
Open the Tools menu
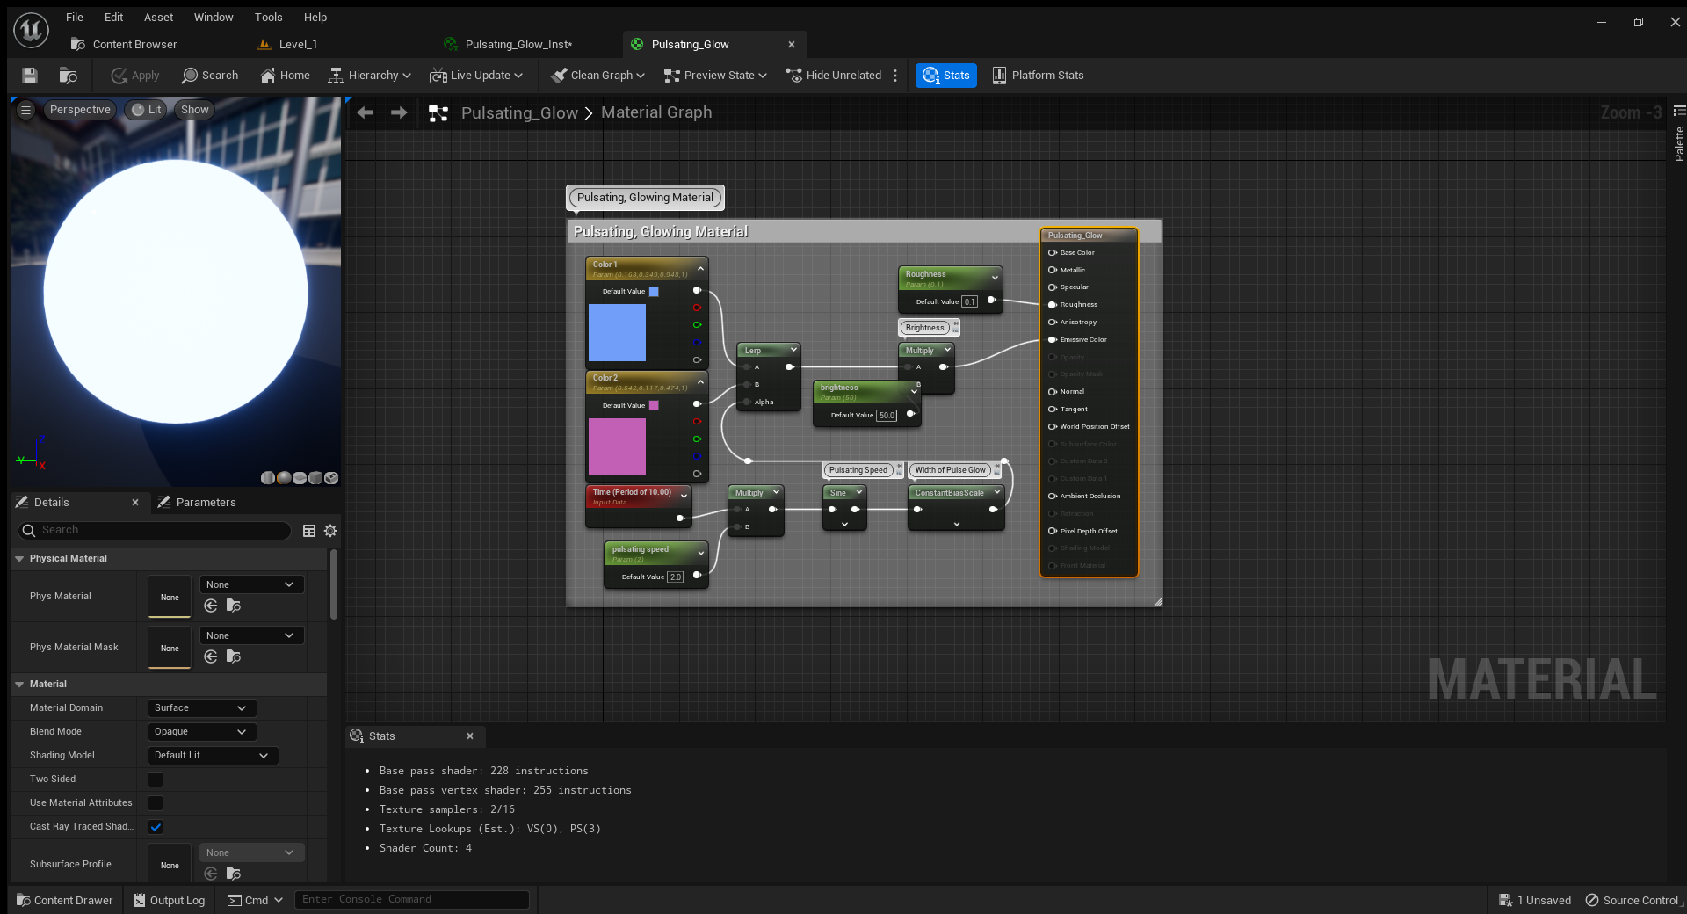[x=269, y=17]
